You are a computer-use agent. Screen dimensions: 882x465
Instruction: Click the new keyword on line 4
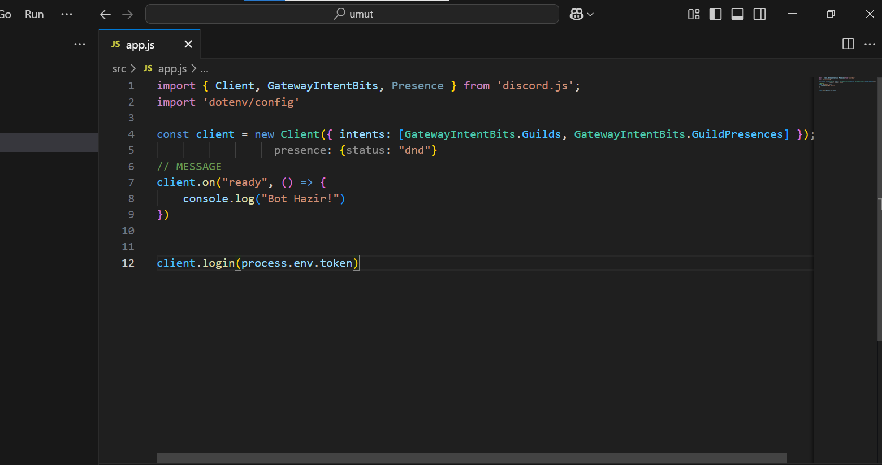point(264,134)
